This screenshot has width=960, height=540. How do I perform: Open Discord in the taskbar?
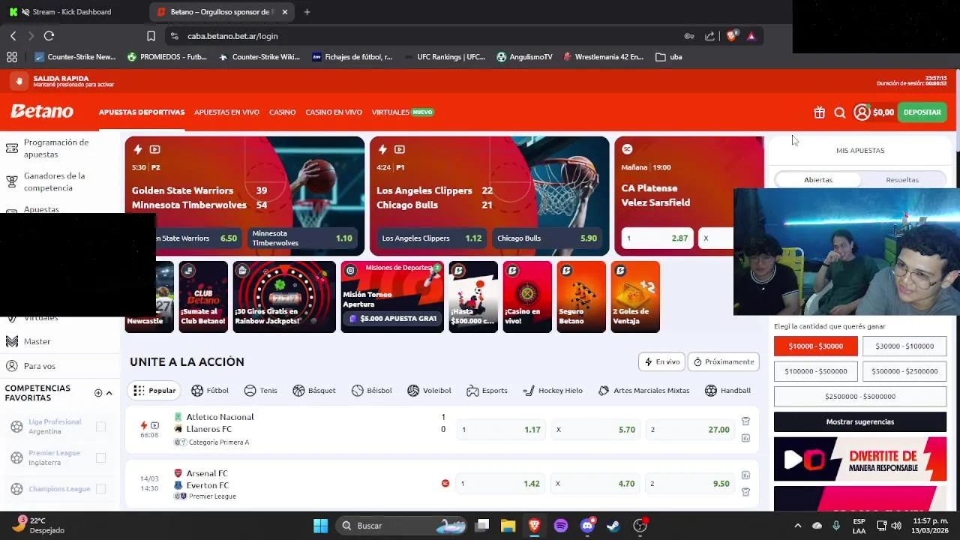pyautogui.click(x=587, y=526)
